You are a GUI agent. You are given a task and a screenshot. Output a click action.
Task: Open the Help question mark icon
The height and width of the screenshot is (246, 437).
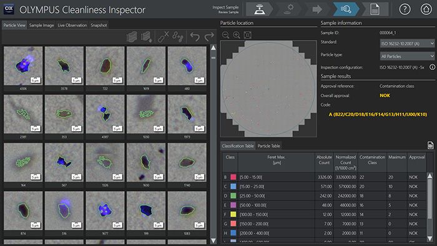coord(405,9)
